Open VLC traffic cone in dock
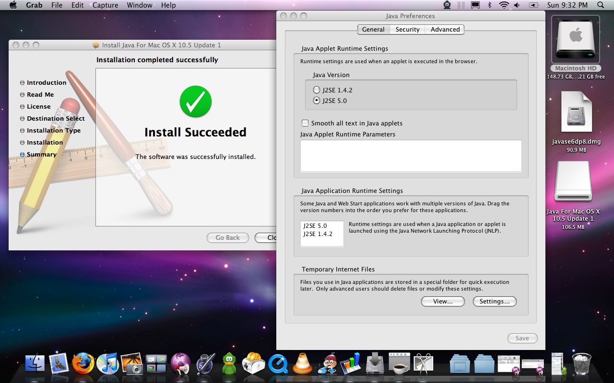This screenshot has height=383, width=614. (x=303, y=364)
